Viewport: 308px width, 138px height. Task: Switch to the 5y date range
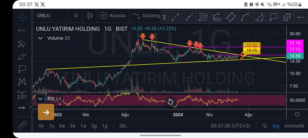[41, 126]
